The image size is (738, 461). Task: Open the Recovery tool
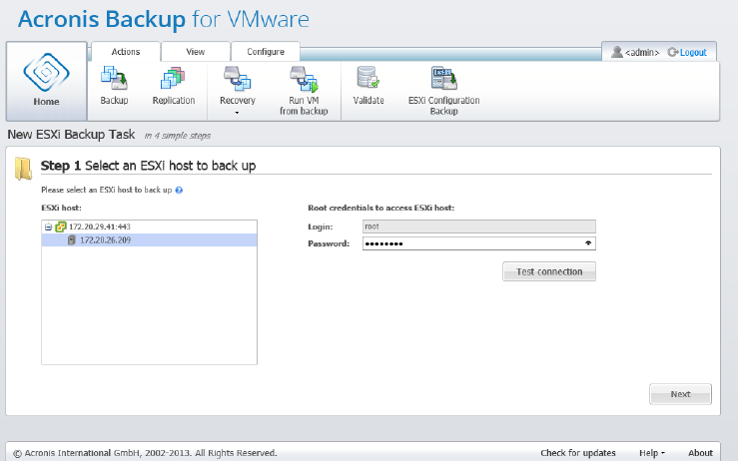[x=238, y=86]
